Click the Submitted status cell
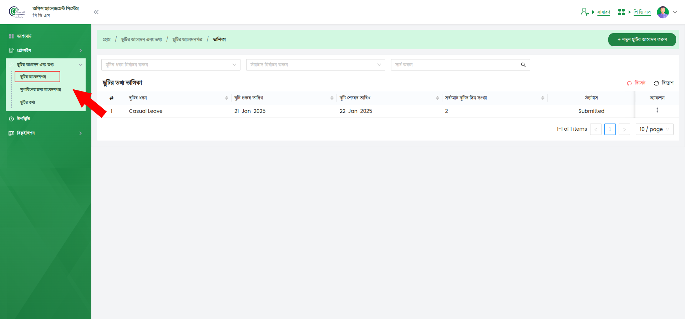 coord(591,111)
